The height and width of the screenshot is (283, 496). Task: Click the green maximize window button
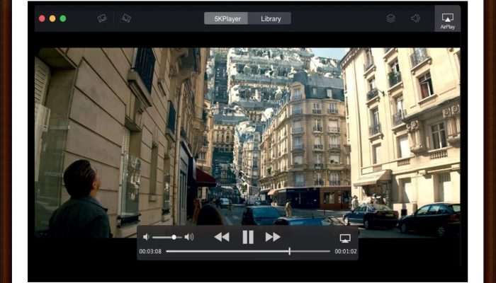point(63,18)
